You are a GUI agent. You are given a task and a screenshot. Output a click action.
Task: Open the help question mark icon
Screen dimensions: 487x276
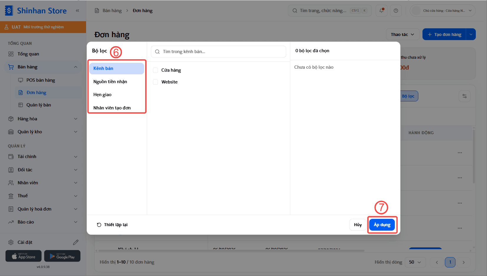point(396,11)
